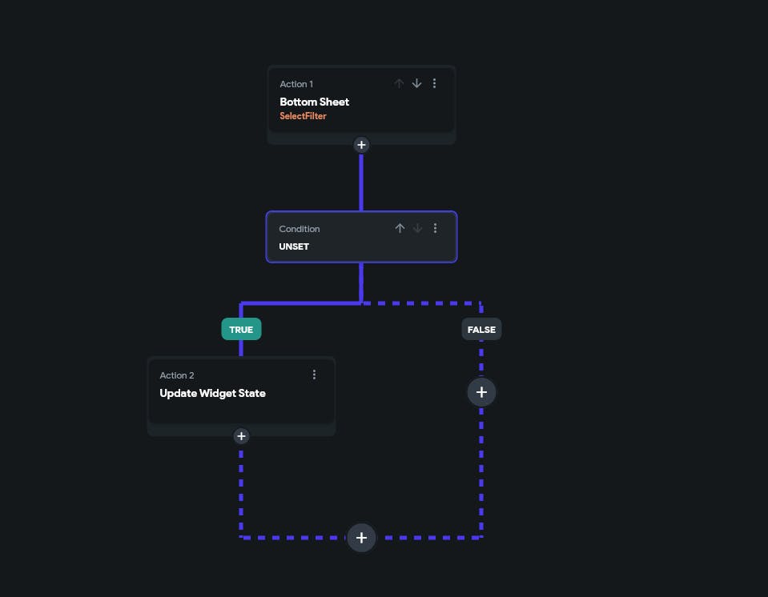Image resolution: width=768 pixels, height=597 pixels.
Task: Select the FALSE branch label
Action: point(481,330)
